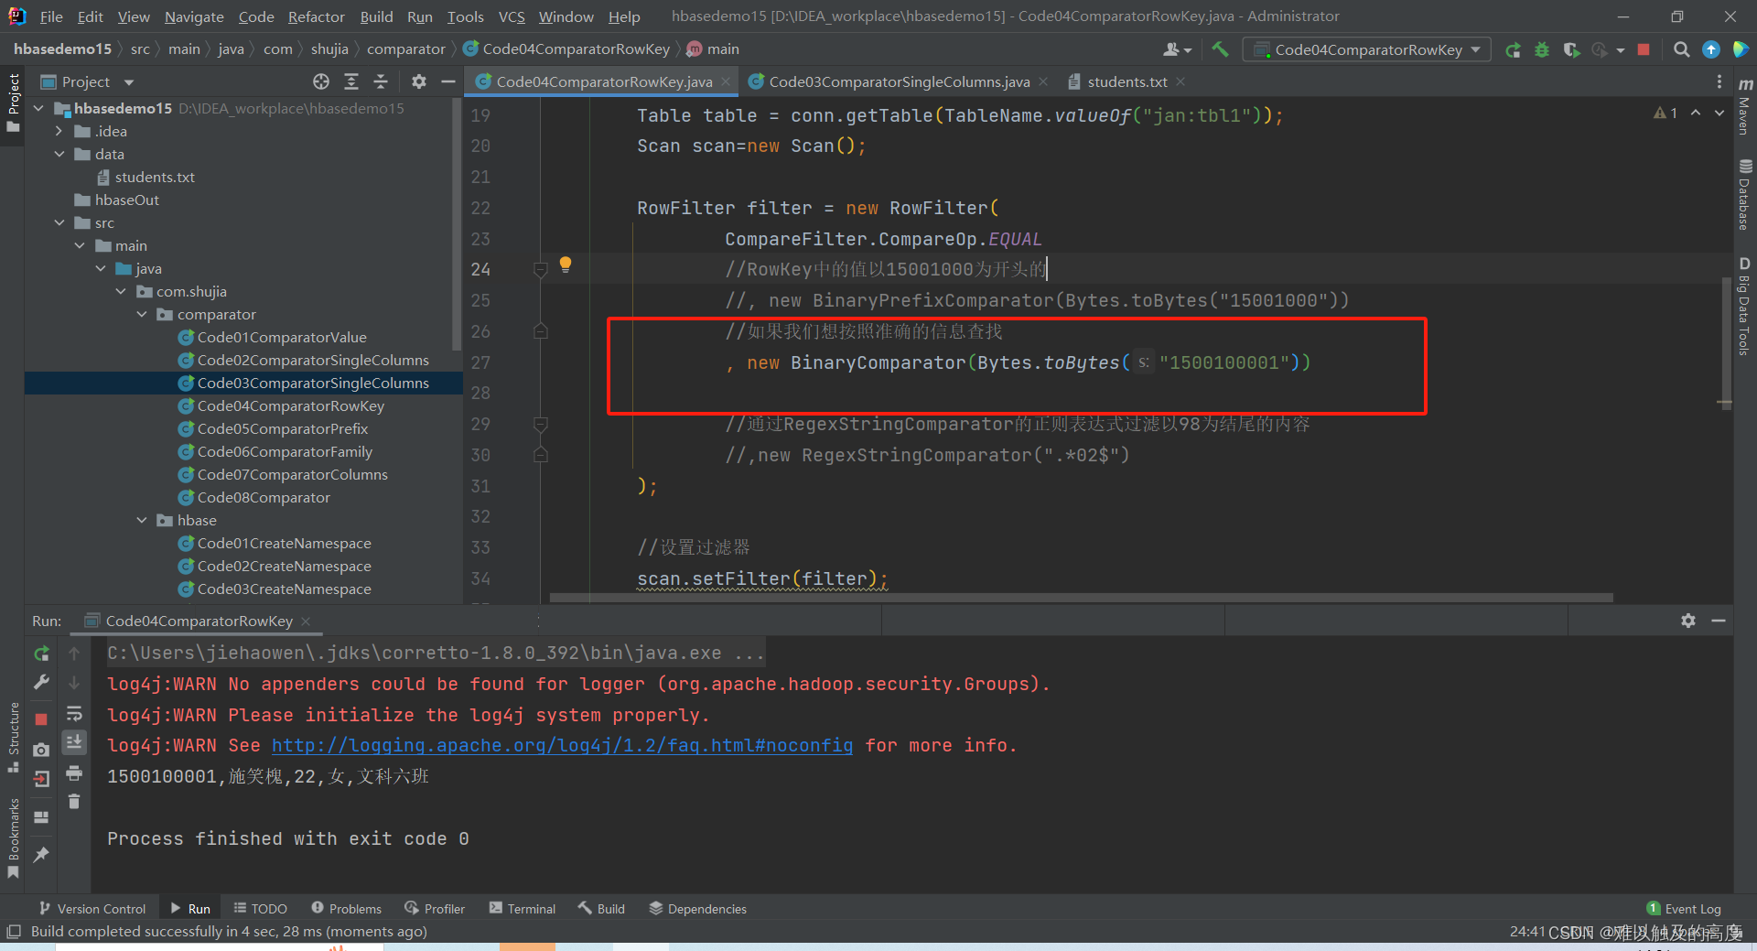Toggle soft-wrap in Run console
This screenshot has width=1757, height=951.
pos(74,713)
